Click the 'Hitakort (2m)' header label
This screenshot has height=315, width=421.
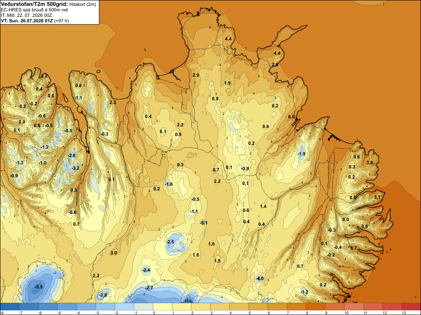(83, 4)
